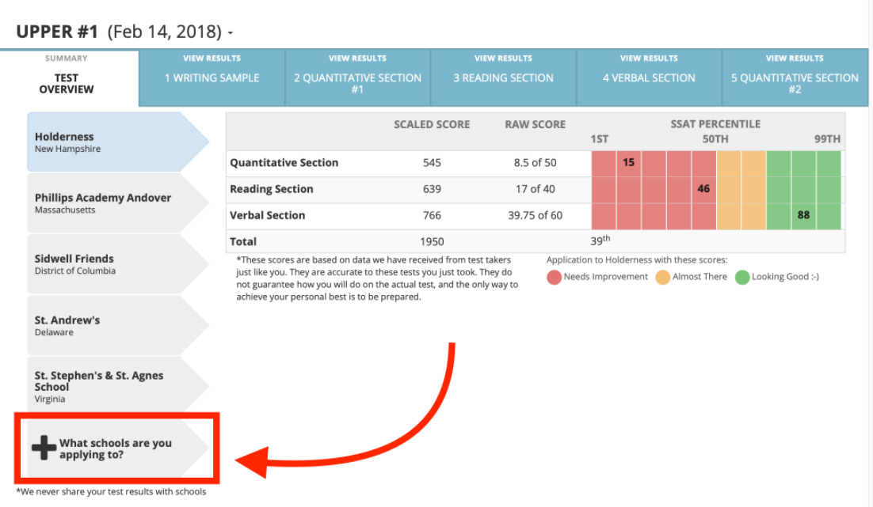Click the raw score '17 of 40'
873x507 pixels.
pyautogui.click(x=535, y=189)
